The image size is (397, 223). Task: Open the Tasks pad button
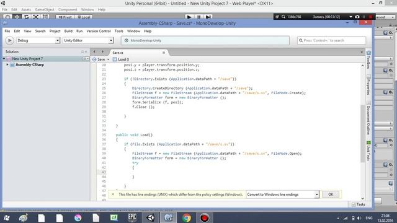click(x=359, y=204)
